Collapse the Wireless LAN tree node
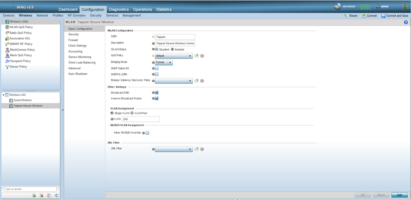Viewport: 411px width, 200px height. tap(4, 95)
